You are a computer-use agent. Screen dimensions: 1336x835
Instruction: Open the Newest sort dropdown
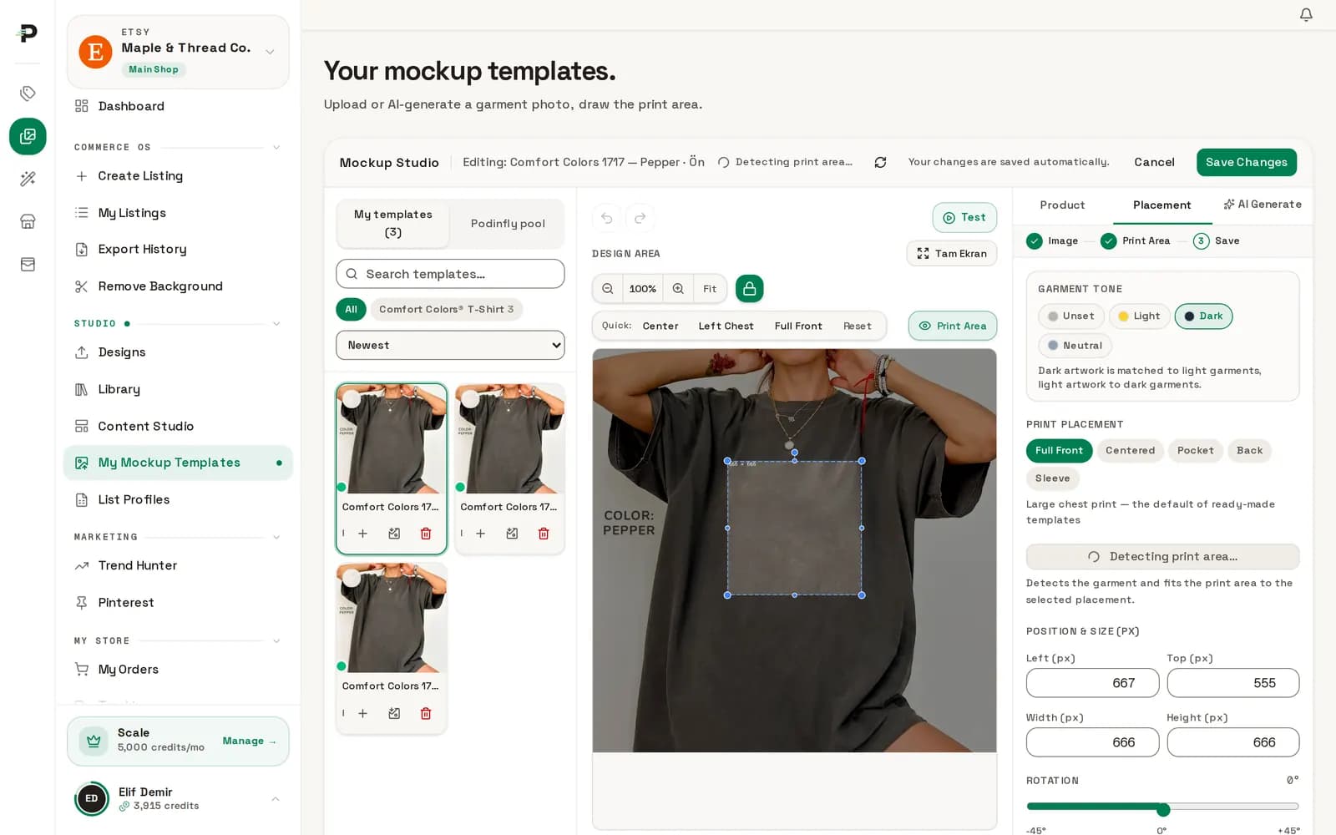[x=450, y=346]
